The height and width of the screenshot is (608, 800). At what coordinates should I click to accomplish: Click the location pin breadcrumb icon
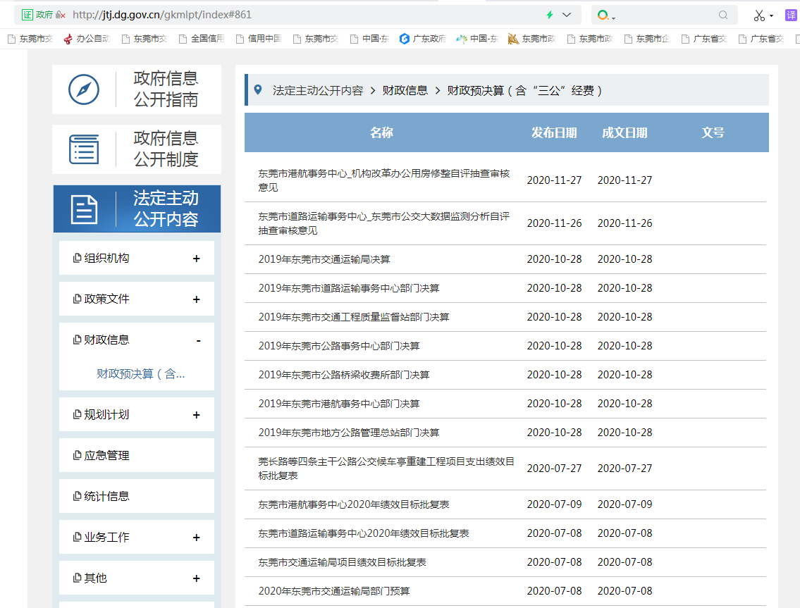(258, 89)
